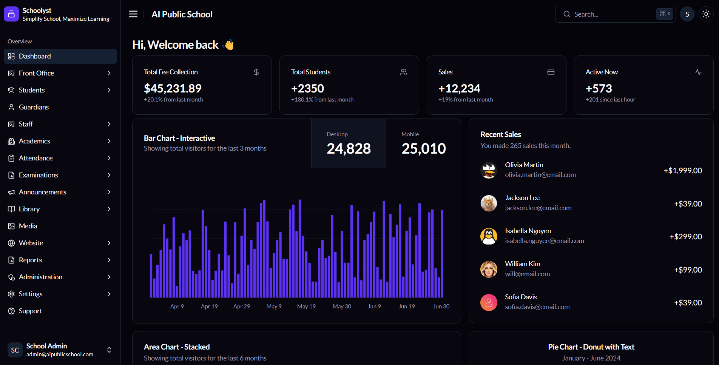Click the Schoolyst logo icon
This screenshot has height=365, width=719.
pyautogui.click(x=11, y=14)
